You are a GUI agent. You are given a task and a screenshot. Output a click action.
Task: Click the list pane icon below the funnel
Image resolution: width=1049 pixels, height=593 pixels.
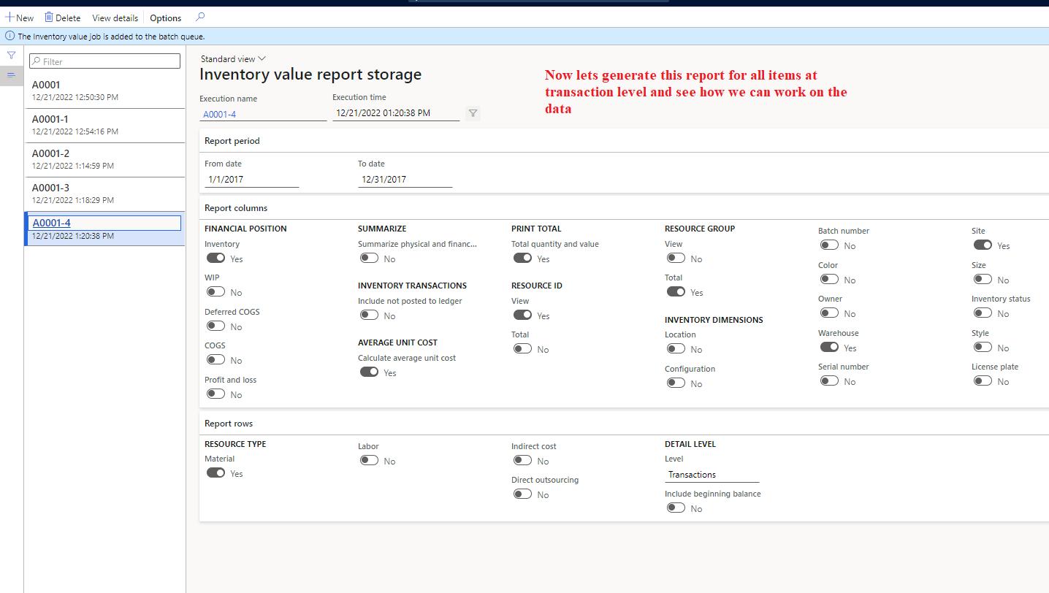tap(11, 74)
